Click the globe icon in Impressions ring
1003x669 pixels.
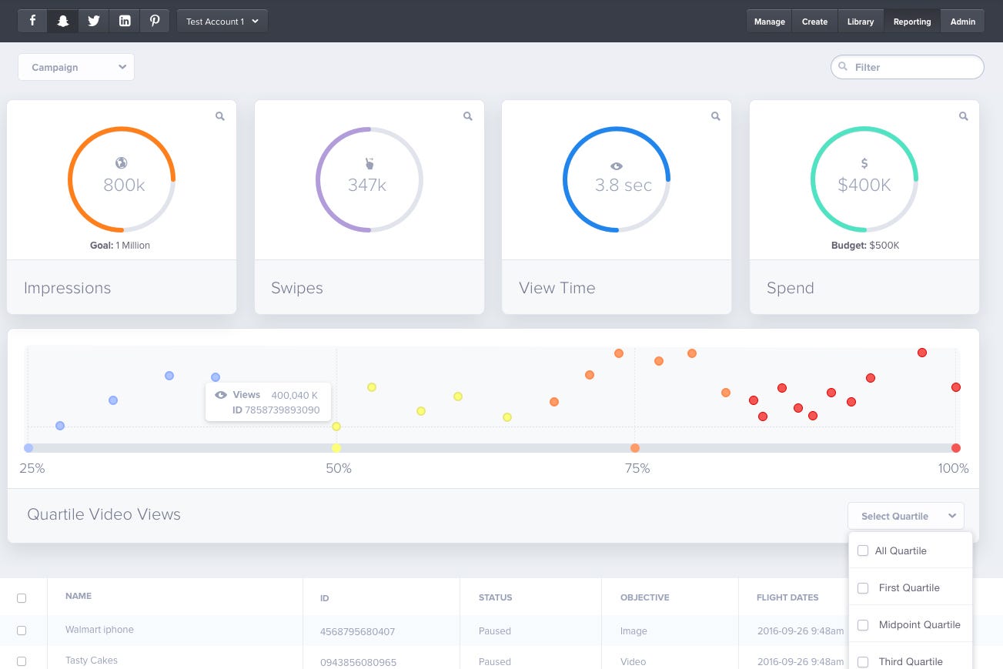pyautogui.click(x=121, y=163)
